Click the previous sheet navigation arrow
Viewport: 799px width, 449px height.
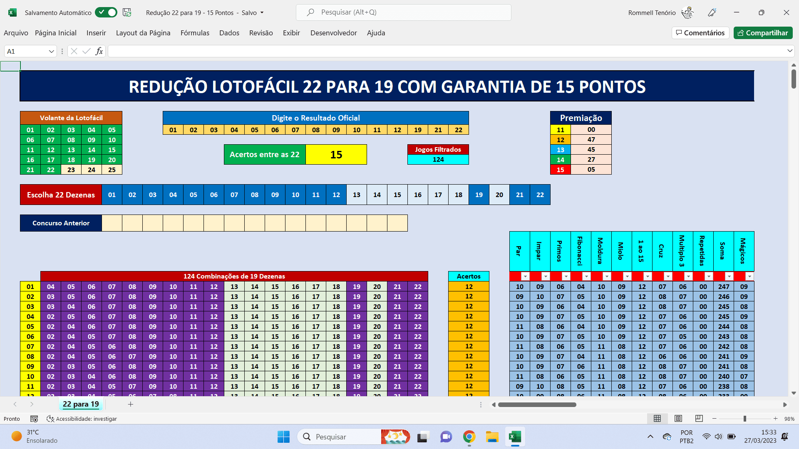point(15,404)
